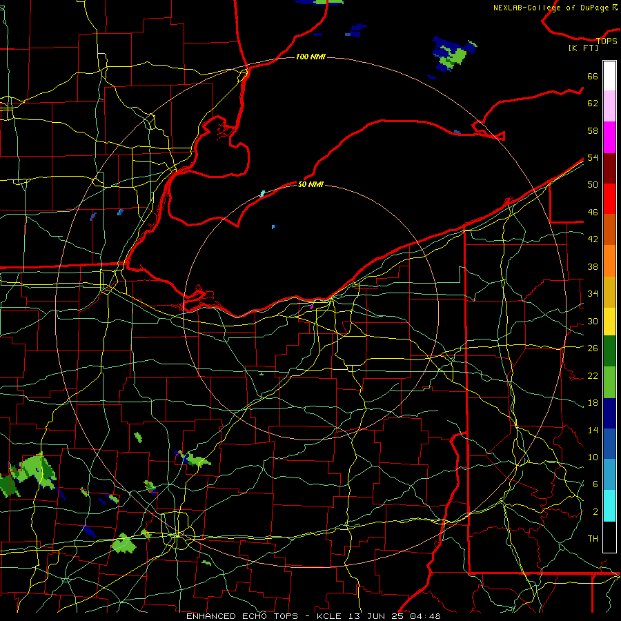Click the 'ENHANCED ECHO TOPS - KCLE' caption
This screenshot has width=621, height=621.
[264, 616]
